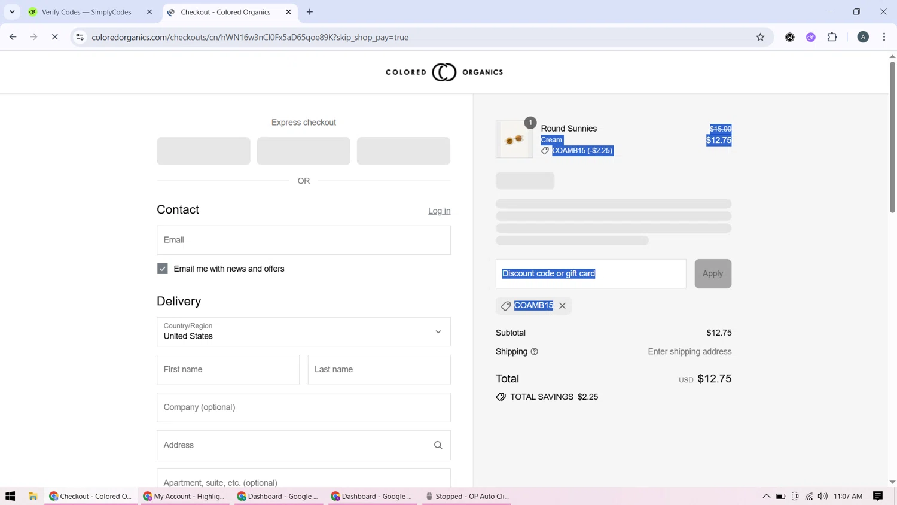Open the dark round extension icon
The width and height of the screenshot is (897, 505).
click(x=790, y=37)
